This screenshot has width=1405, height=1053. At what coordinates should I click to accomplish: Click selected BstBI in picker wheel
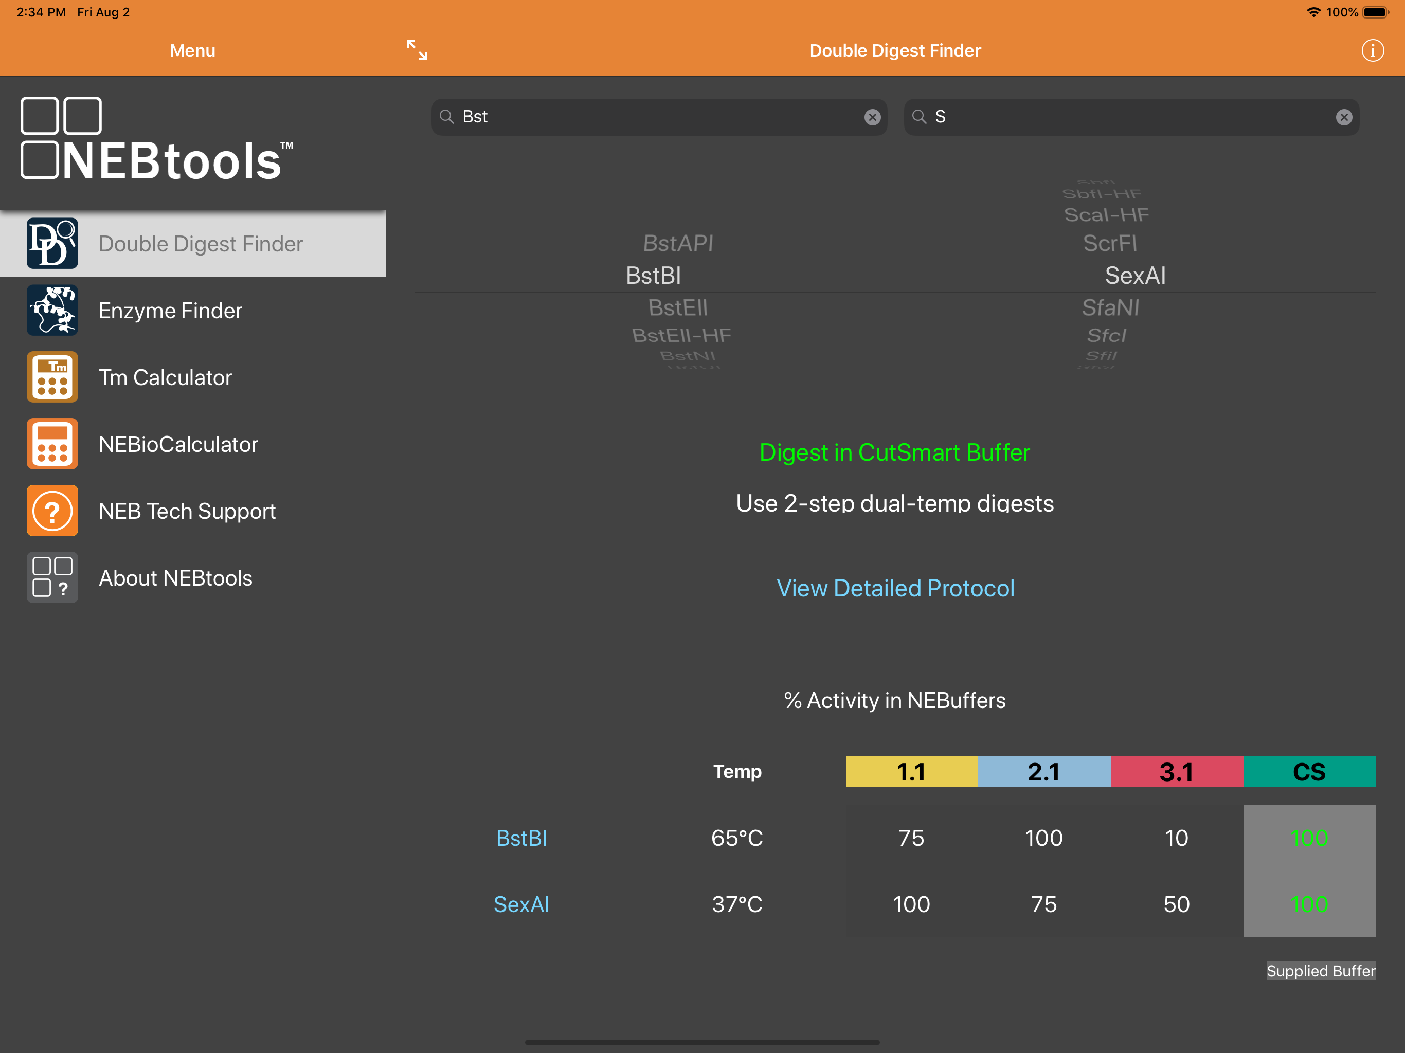pos(653,275)
